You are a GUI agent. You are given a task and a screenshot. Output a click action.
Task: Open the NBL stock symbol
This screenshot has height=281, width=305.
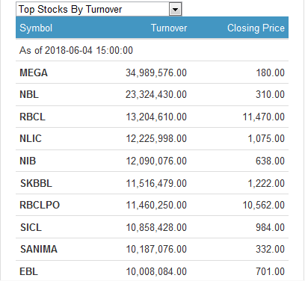[x=29, y=95]
